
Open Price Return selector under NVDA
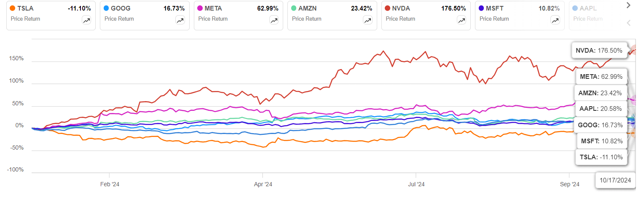[x=400, y=19]
